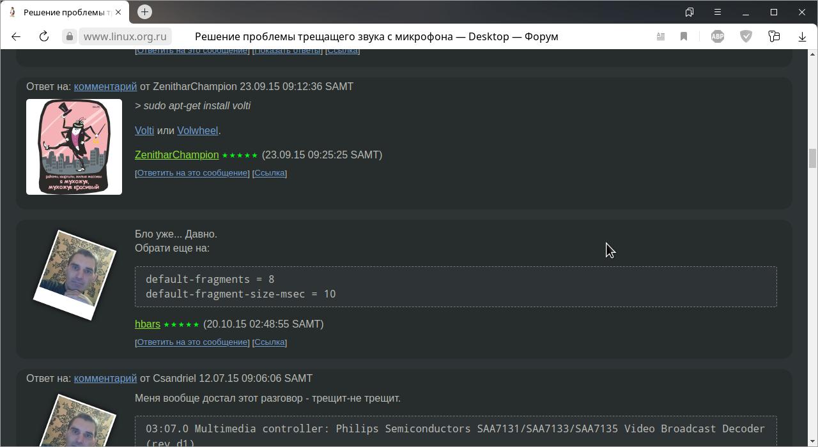Click the www.linux.org.ru address field
The width and height of the screenshot is (818, 447).
pyautogui.click(x=125, y=36)
